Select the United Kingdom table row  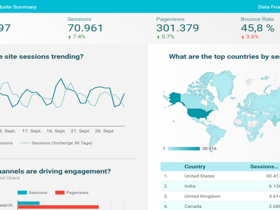tap(220, 196)
